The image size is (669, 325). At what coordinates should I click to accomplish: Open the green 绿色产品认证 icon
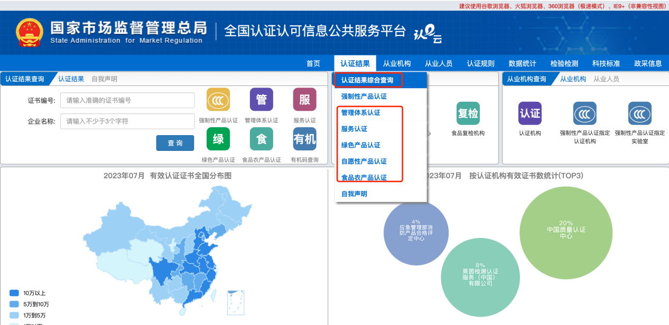pyautogui.click(x=218, y=139)
